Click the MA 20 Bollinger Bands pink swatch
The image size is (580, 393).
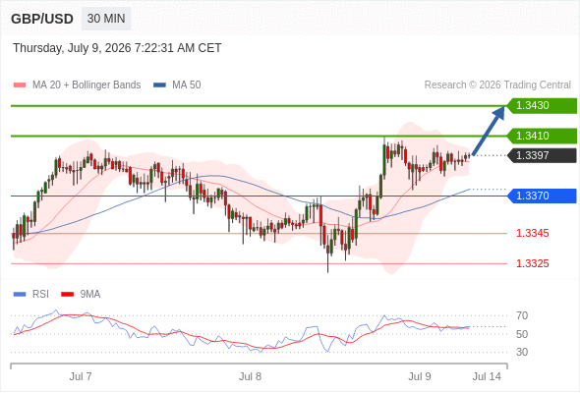20,85
